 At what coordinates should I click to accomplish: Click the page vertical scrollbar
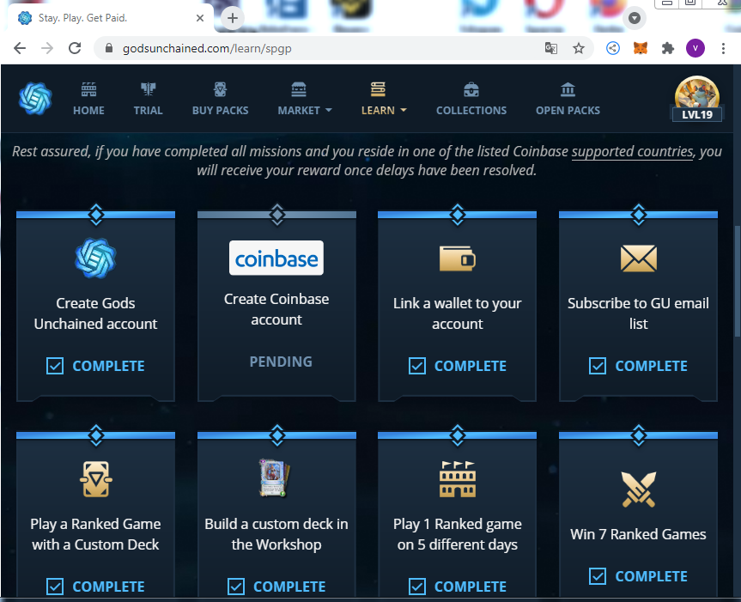tap(738, 281)
